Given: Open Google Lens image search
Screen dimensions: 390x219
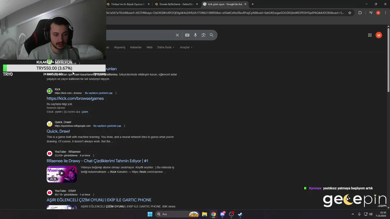Looking at the screenshot, I should [x=204, y=35].
